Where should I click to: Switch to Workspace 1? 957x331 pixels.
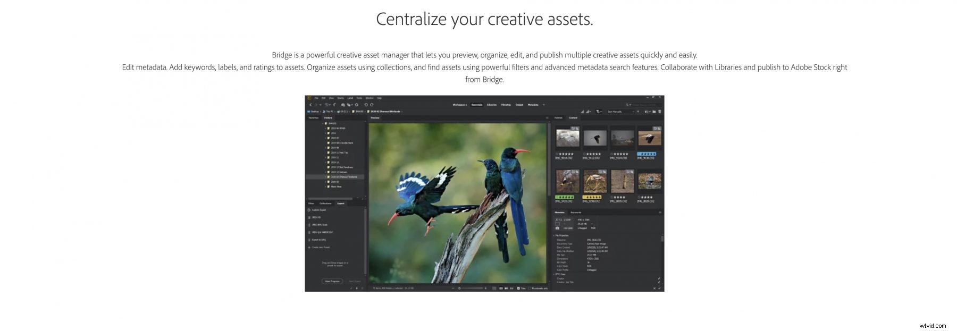459,105
